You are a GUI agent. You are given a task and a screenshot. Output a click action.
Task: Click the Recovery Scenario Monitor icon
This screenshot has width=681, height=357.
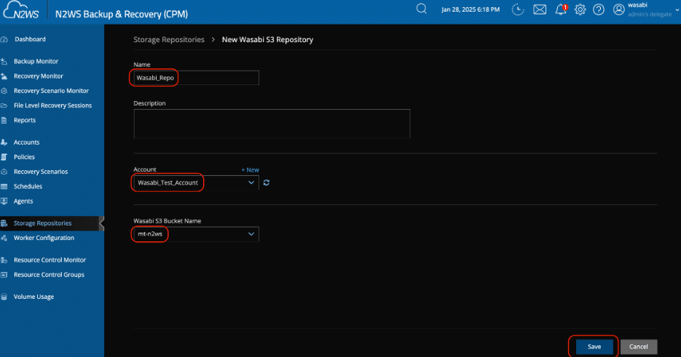(4, 91)
